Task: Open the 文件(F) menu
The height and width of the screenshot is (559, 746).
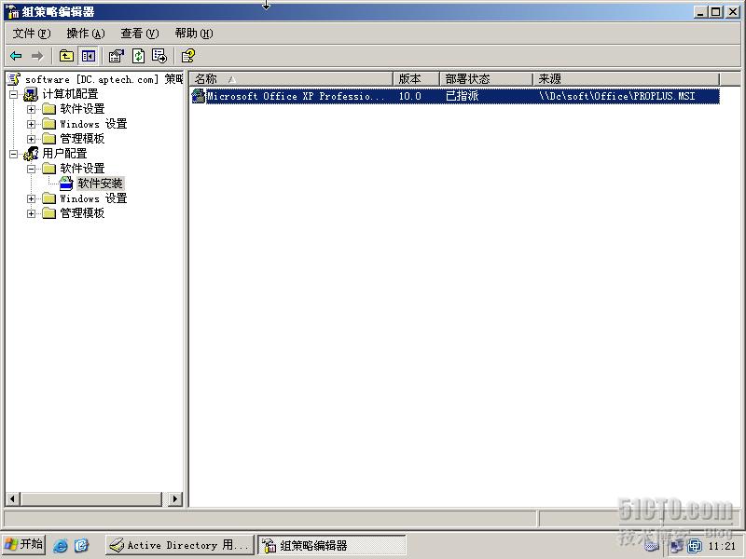Action: [32, 34]
